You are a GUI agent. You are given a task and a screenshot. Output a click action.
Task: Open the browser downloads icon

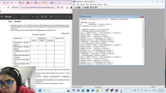[67, 7]
